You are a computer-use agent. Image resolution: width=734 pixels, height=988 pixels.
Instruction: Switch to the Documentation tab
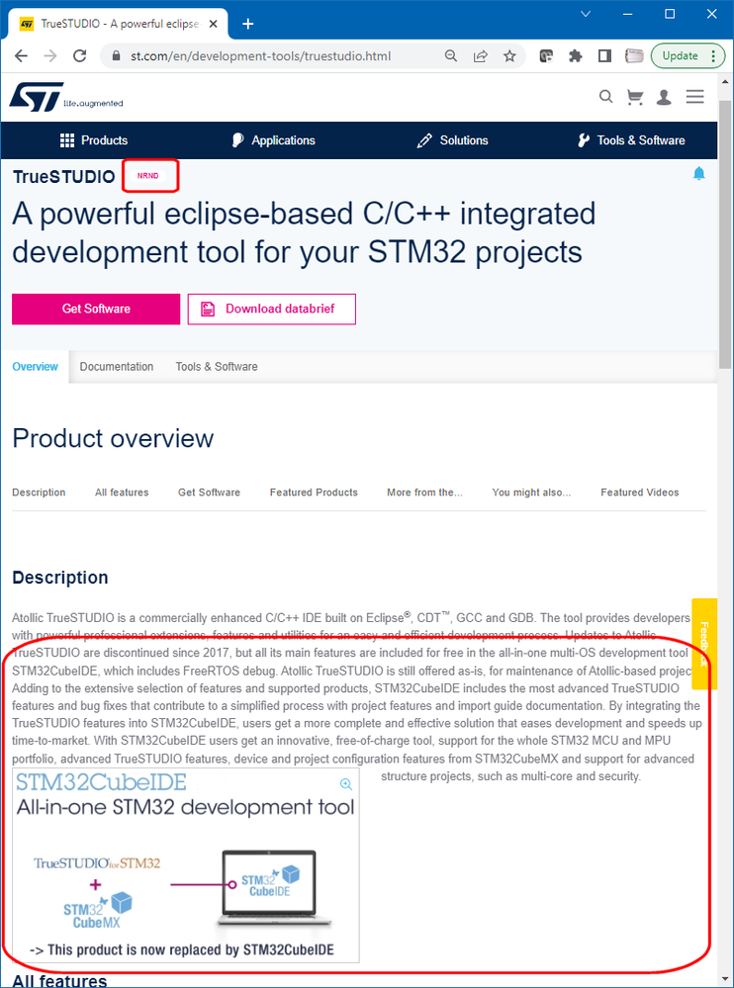pyautogui.click(x=117, y=367)
